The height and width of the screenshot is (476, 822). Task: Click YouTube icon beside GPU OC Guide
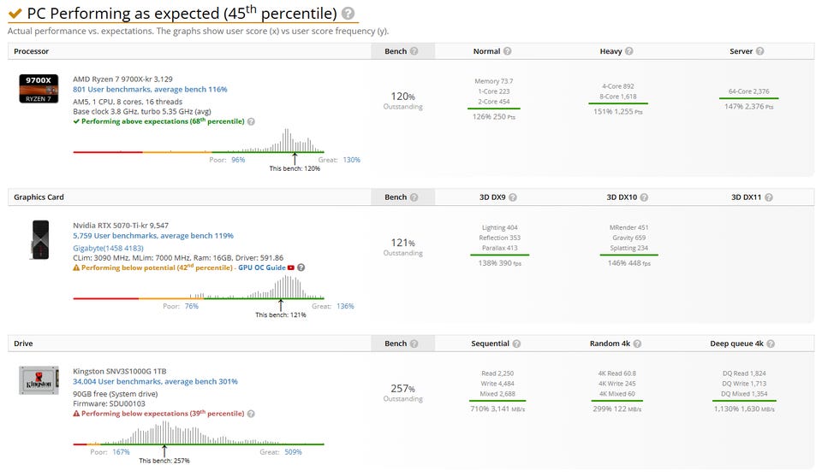pyautogui.click(x=291, y=267)
